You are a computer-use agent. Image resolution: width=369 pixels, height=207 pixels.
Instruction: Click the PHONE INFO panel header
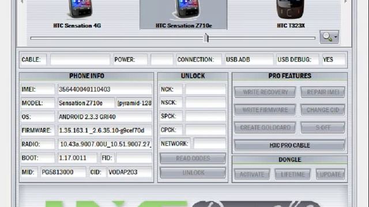(86, 76)
